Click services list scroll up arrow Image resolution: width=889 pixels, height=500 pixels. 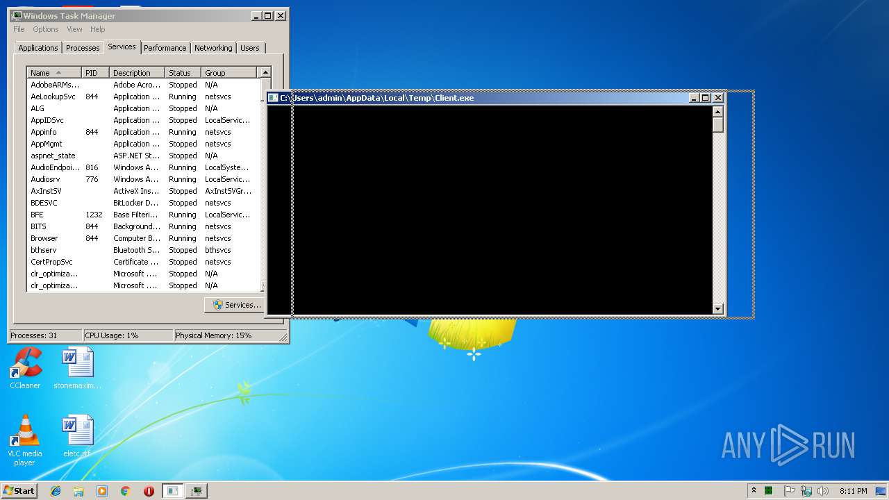pyautogui.click(x=265, y=72)
